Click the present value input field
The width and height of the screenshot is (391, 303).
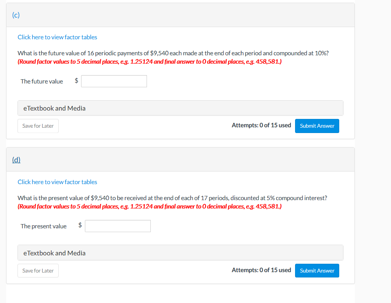coord(118,226)
